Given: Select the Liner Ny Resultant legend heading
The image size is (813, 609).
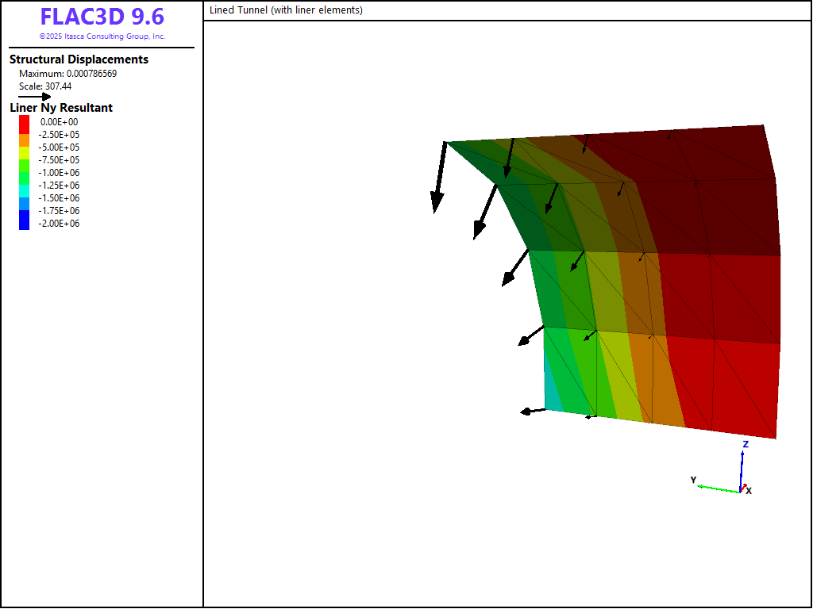Looking at the screenshot, I should (61, 108).
